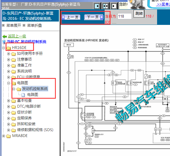
Task: Expand the 注意事项 node
Action: (x=8, y=60)
